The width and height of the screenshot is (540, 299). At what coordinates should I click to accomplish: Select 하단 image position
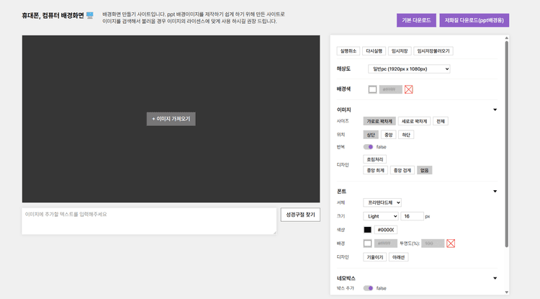pyautogui.click(x=406, y=135)
